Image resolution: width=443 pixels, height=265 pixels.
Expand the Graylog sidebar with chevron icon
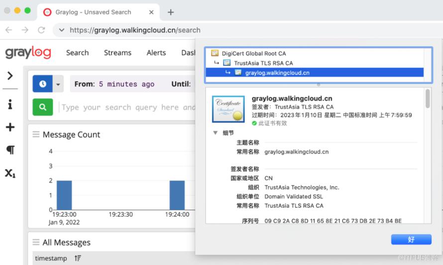coord(10,76)
